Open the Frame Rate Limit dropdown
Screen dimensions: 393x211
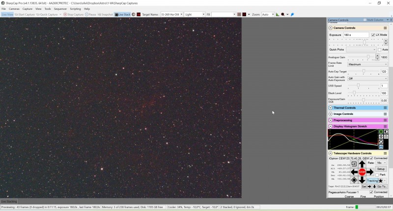tap(367, 64)
